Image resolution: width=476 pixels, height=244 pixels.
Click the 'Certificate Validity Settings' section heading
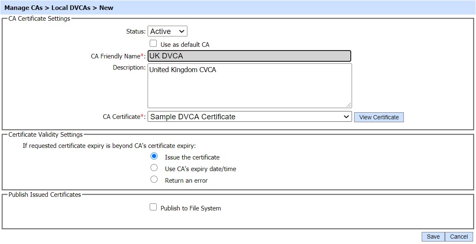pyautogui.click(x=46, y=135)
